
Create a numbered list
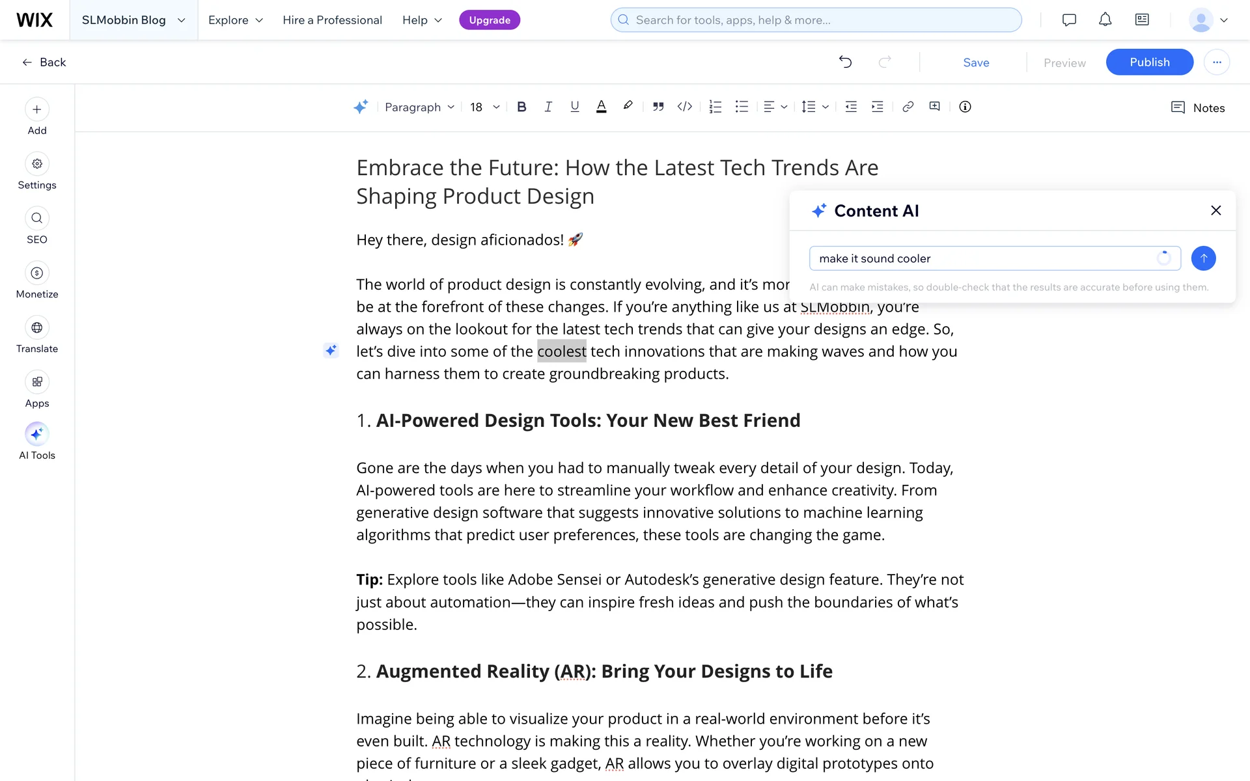[x=715, y=107]
